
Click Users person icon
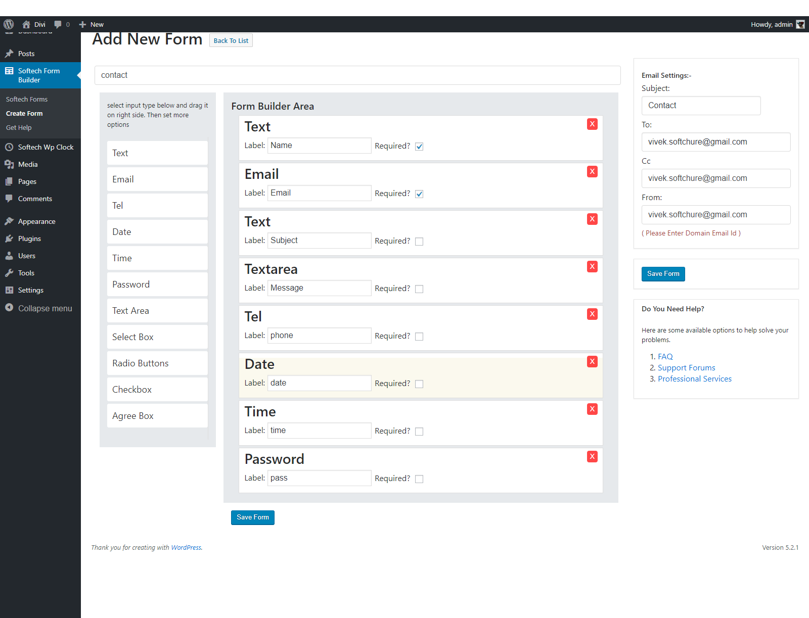(x=9, y=256)
